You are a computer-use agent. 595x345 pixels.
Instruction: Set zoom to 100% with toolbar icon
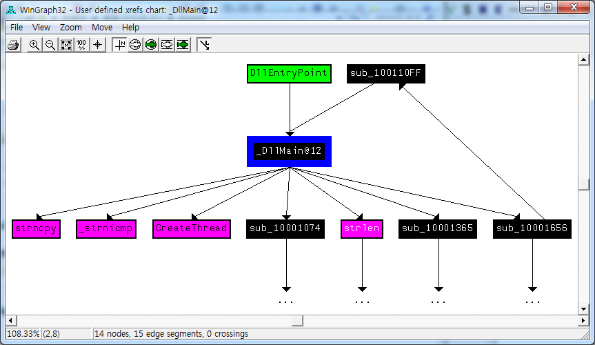tap(81, 45)
